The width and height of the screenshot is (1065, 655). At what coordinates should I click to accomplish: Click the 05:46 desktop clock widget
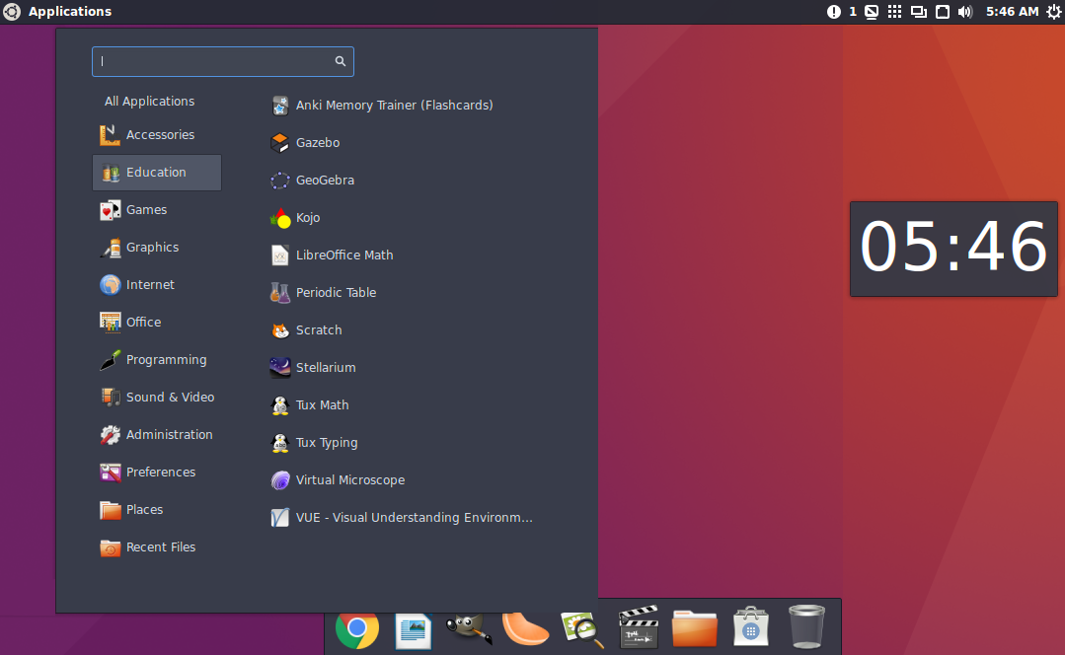pos(953,249)
